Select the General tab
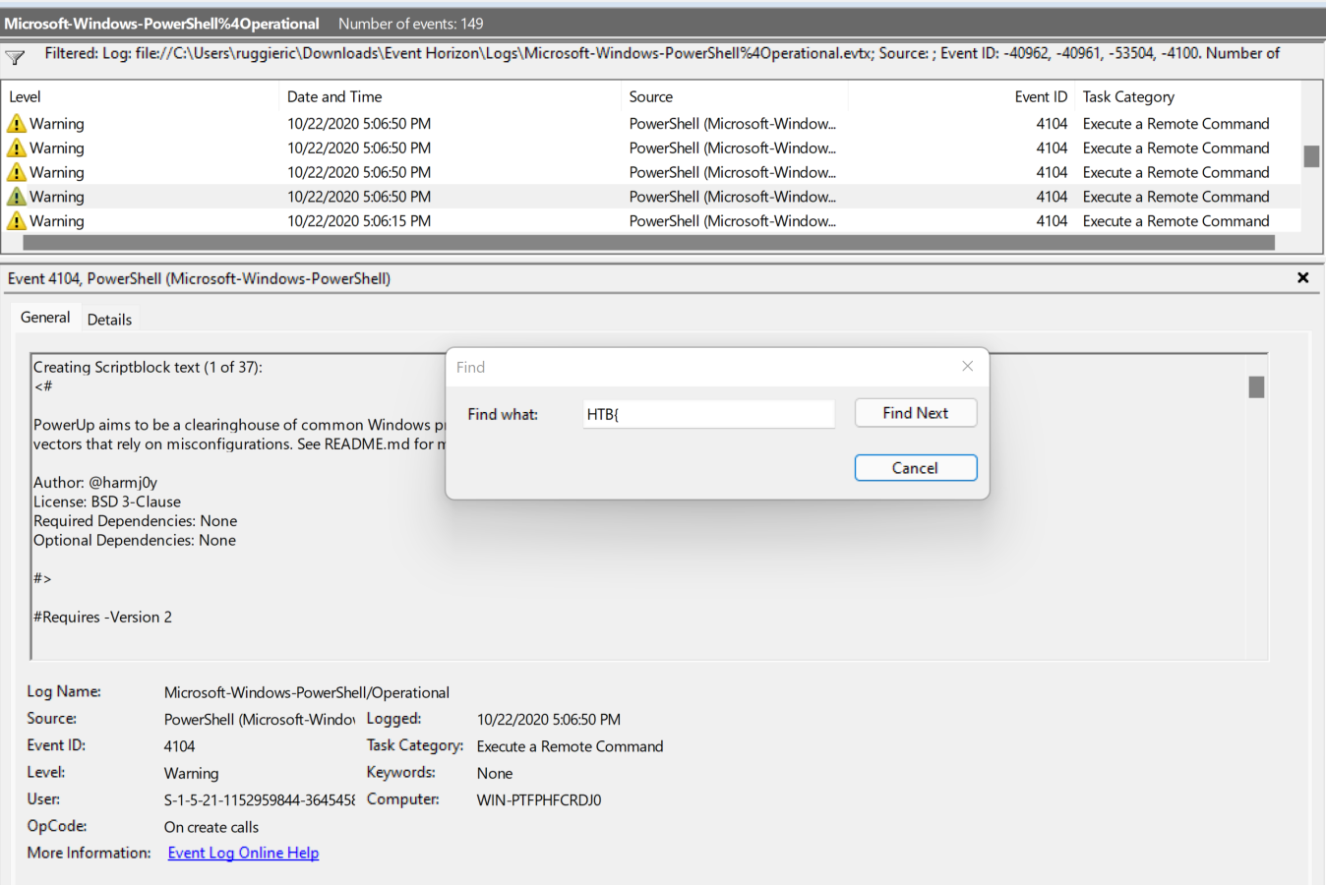Viewport: 1326px width, 885px height. pyautogui.click(x=45, y=318)
